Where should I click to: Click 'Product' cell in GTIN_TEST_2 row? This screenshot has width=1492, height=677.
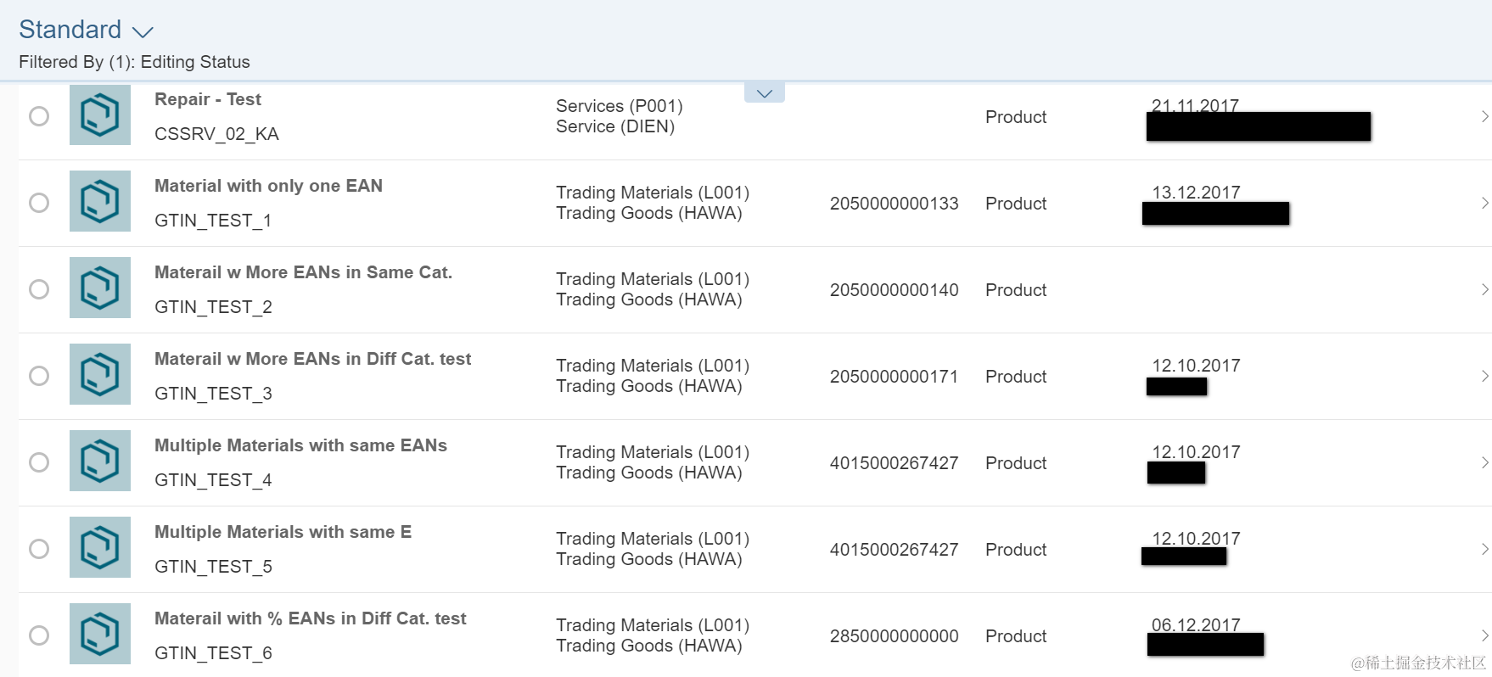[1016, 290]
